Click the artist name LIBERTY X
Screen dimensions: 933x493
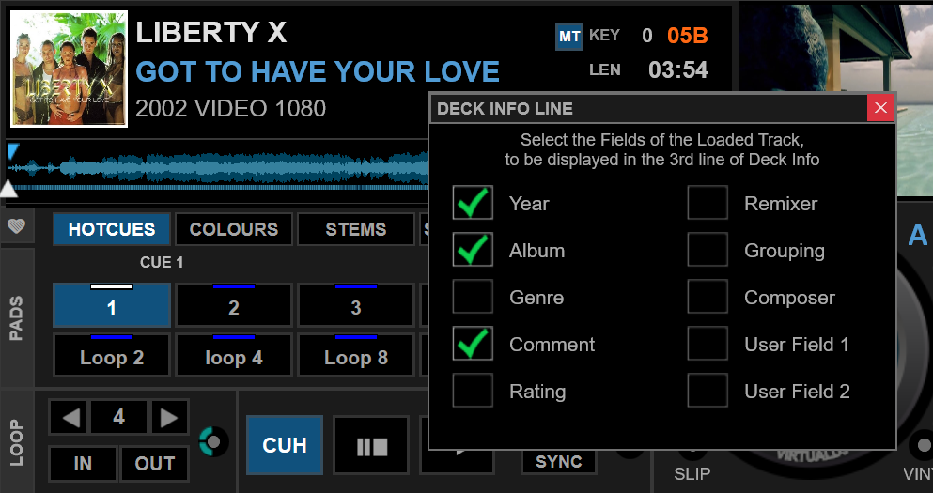pos(211,33)
